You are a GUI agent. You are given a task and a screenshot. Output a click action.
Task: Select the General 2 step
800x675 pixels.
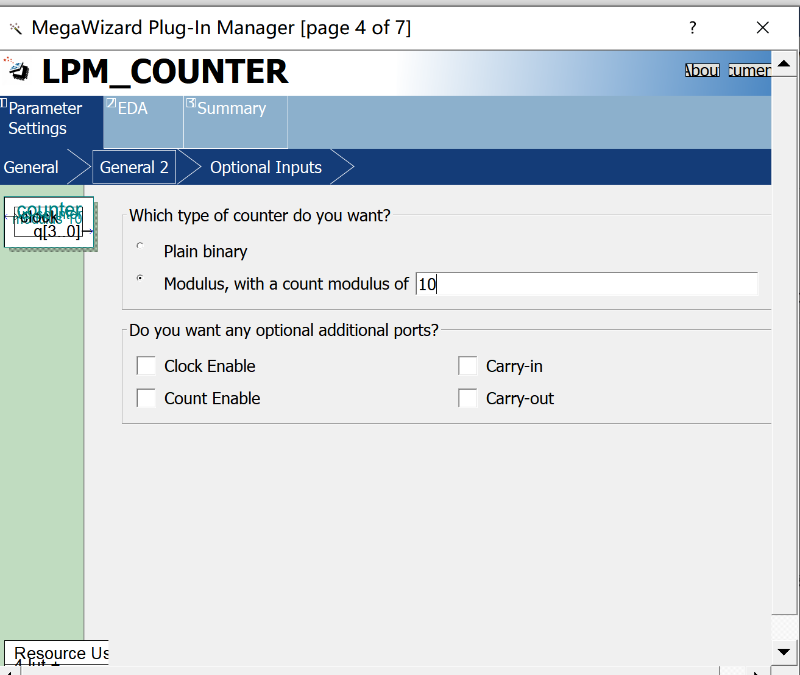134,167
